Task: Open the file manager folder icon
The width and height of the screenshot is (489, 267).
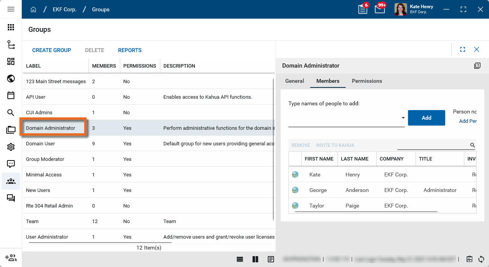Action: [x=11, y=130]
